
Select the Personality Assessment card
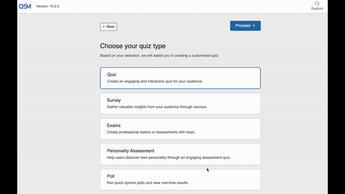tap(180, 154)
